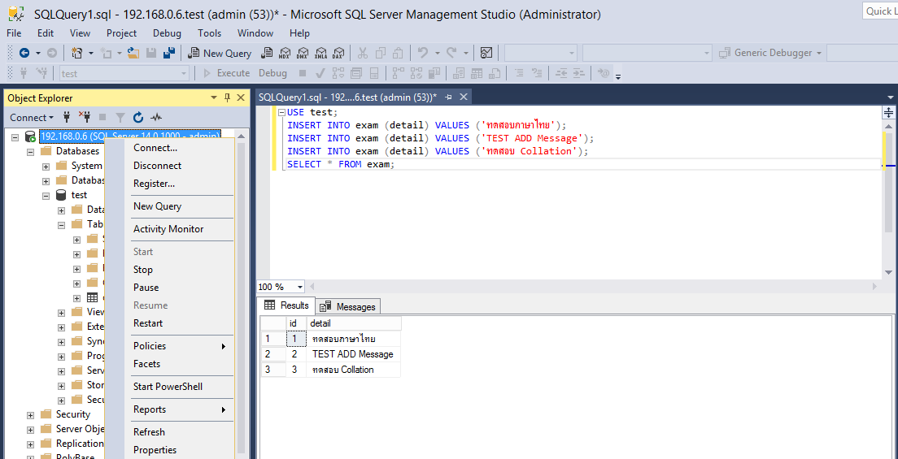The width and height of the screenshot is (898, 459).
Task: Click the Results to Grid icon
Action: pyautogui.click(x=477, y=73)
